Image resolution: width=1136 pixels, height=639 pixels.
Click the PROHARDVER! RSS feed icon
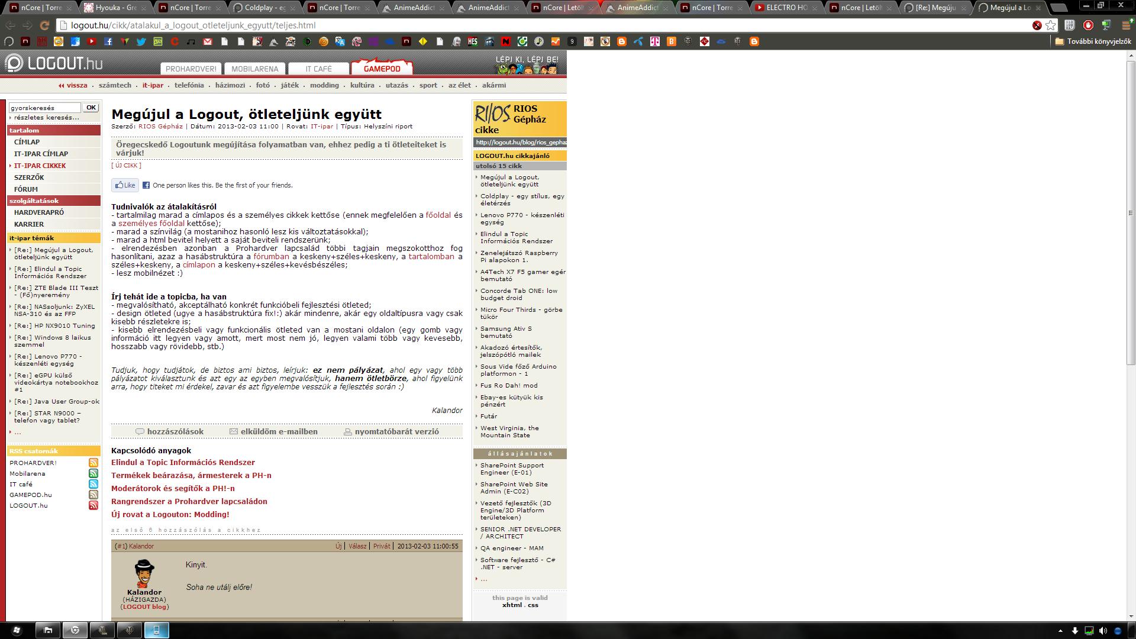coord(93,463)
